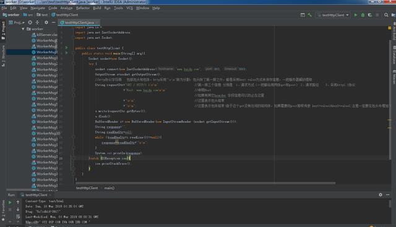Click testHttpClient breadcrumb in navigation bar
Viewport: 396px width, 227px height.
point(64,15)
